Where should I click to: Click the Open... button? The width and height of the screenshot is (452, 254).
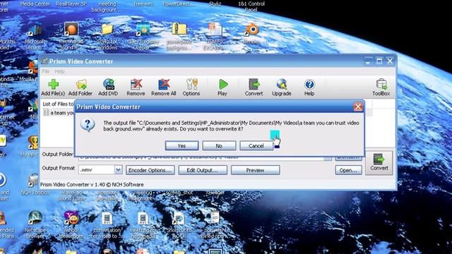(348, 170)
